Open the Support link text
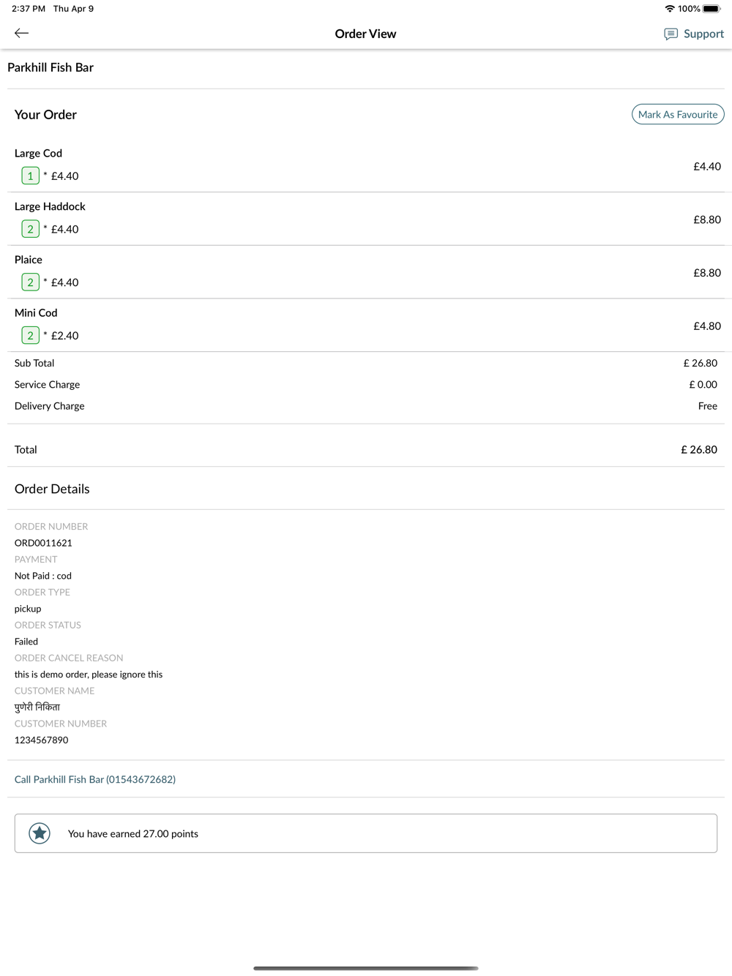732x976 pixels. click(703, 34)
